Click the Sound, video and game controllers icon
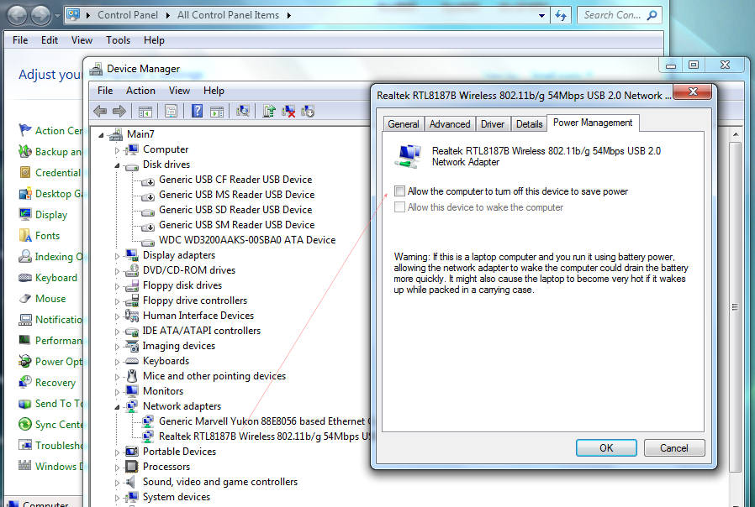This screenshot has width=755, height=507. [130, 482]
